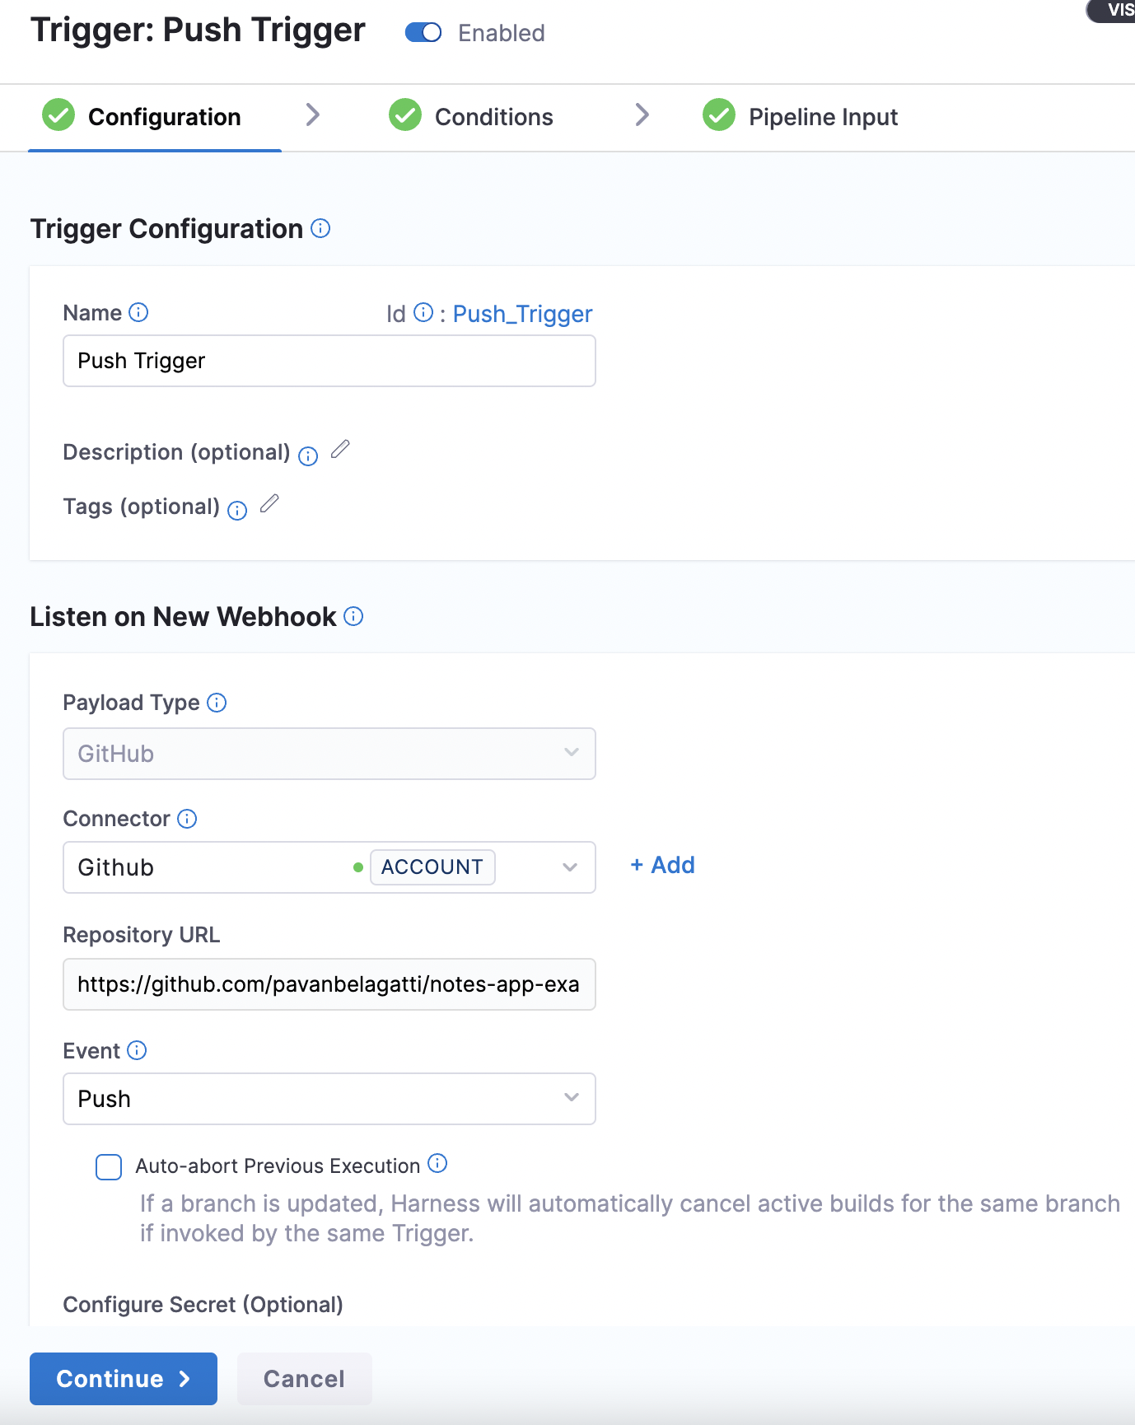Click the info icon beside Listen on New Webhook
The width and height of the screenshot is (1135, 1425).
353,616
